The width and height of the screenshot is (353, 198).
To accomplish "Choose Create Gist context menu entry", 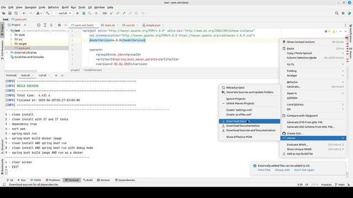I will coord(313,133).
